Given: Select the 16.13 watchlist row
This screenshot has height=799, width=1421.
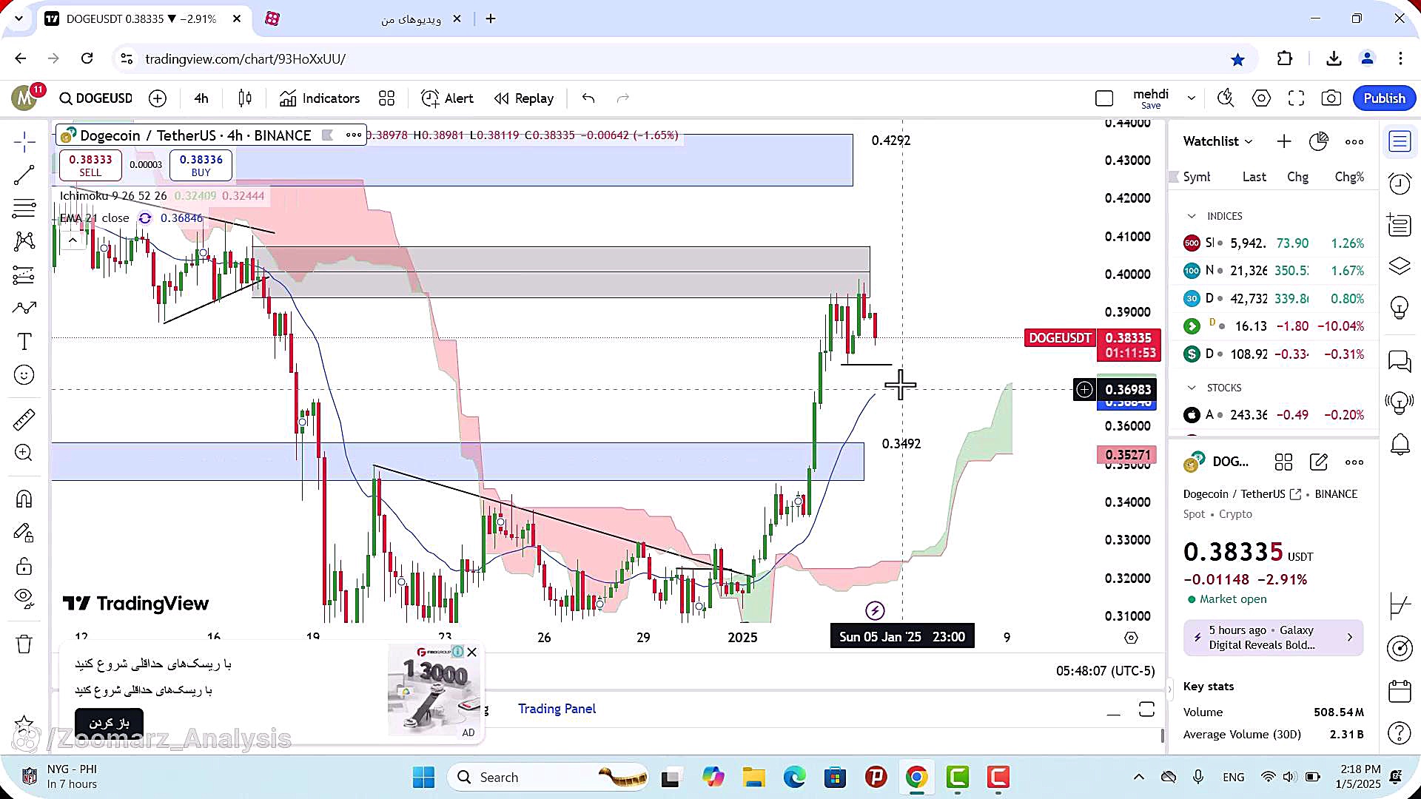Looking at the screenshot, I should (x=1273, y=326).
